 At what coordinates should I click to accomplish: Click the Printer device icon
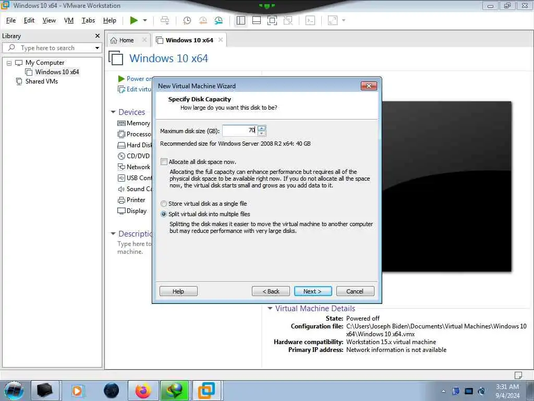click(121, 200)
